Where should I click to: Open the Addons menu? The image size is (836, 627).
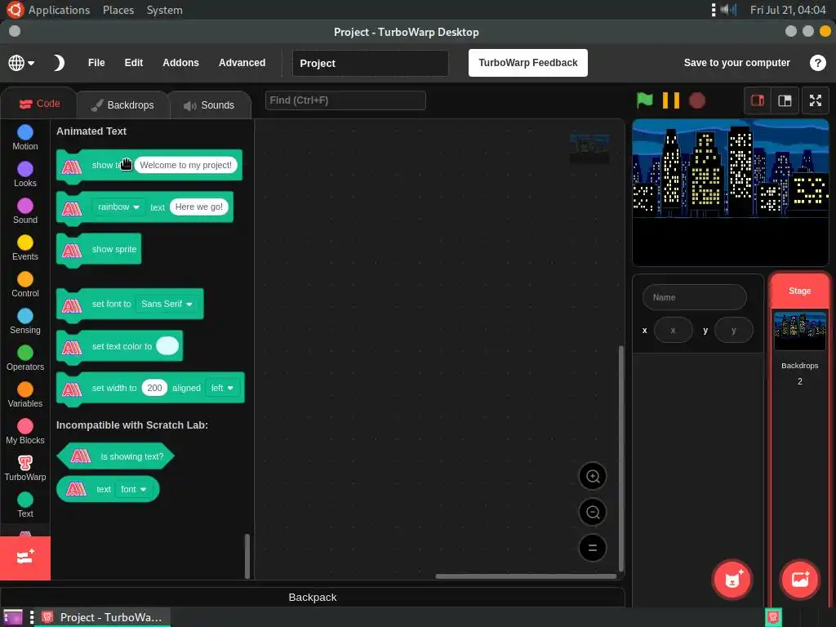180,63
